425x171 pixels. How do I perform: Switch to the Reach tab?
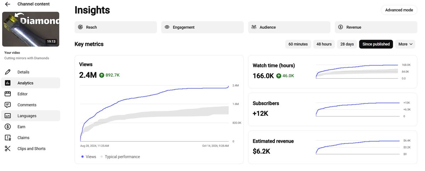point(116,27)
